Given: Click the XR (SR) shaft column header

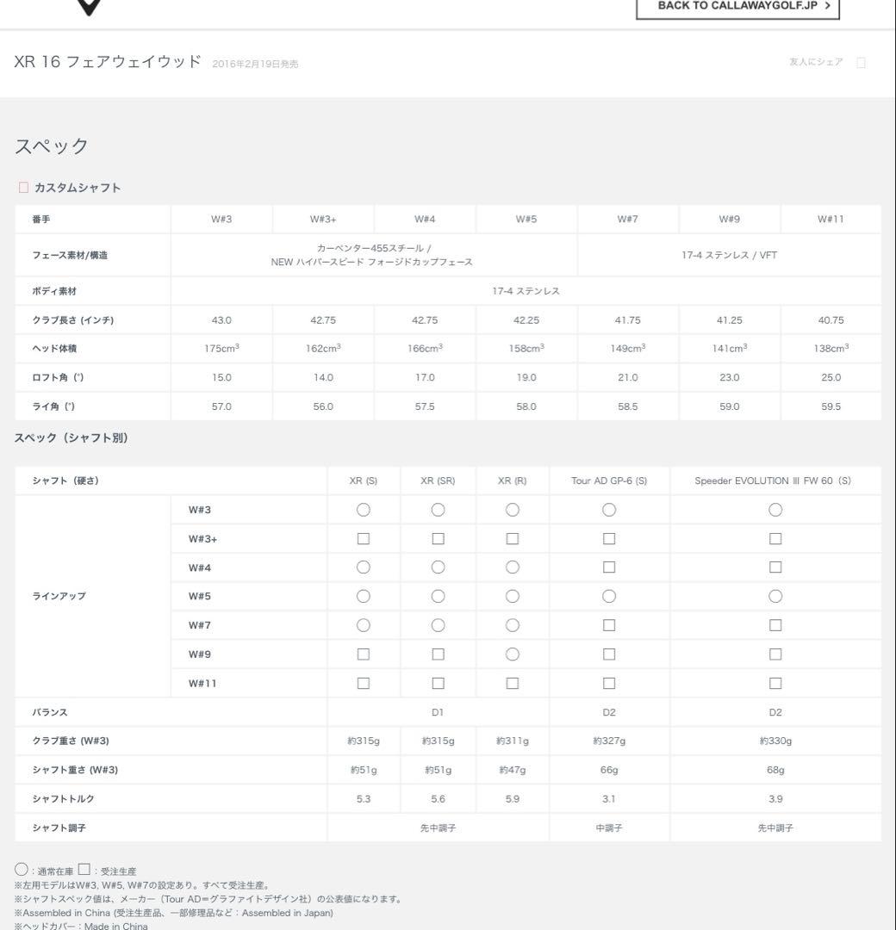Looking at the screenshot, I should pyautogui.click(x=438, y=481).
